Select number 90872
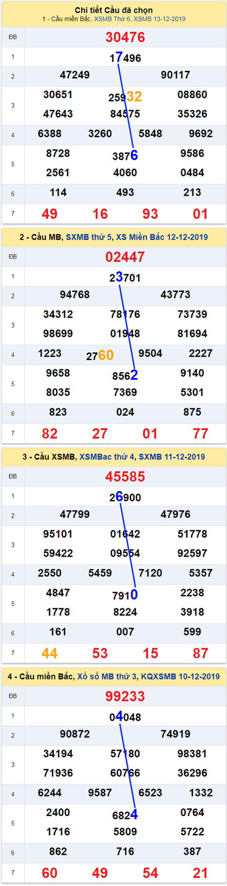The width and height of the screenshot is (227, 886). point(75,734)
